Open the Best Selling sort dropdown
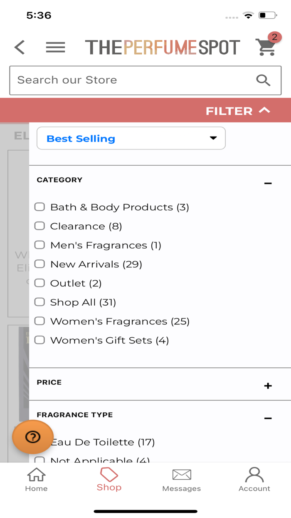The image size is (291, 518). click(x=131, y=138)
